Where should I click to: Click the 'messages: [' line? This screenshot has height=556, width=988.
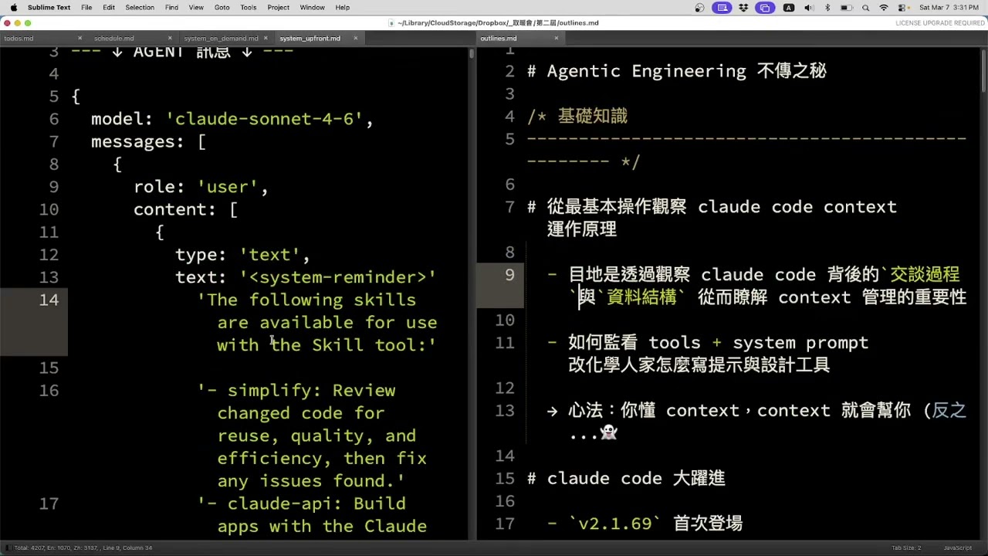(148, 141)
